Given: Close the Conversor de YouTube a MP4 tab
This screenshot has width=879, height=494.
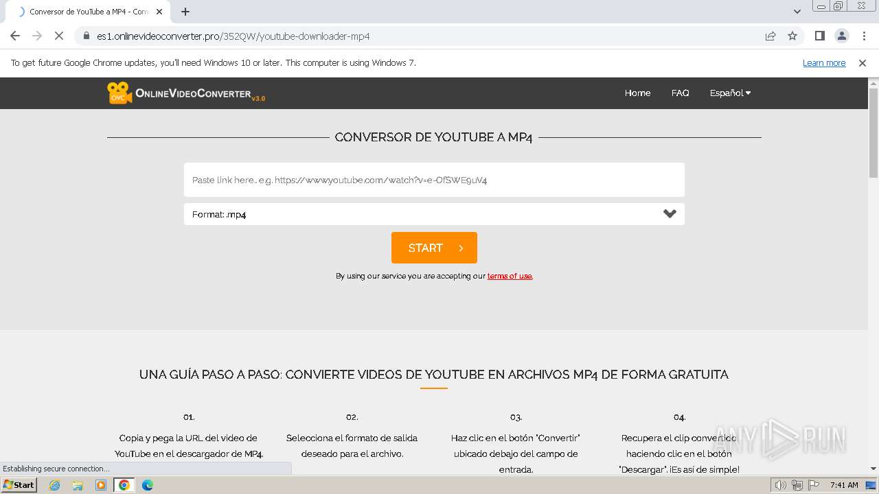Looking at the screenshot, I should pos(159,12).
